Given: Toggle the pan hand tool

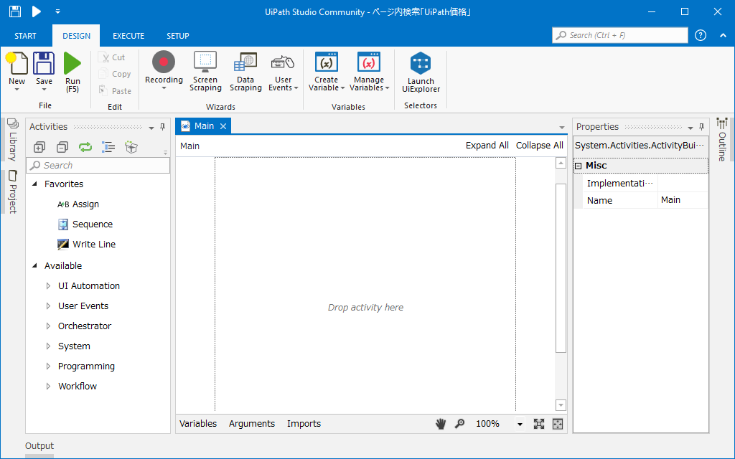Looking at the screenshot, I should 440,424.
